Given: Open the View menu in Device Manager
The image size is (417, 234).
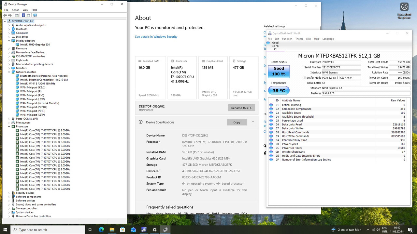Looking at the screenshot, I should click(x=25, y=10).
